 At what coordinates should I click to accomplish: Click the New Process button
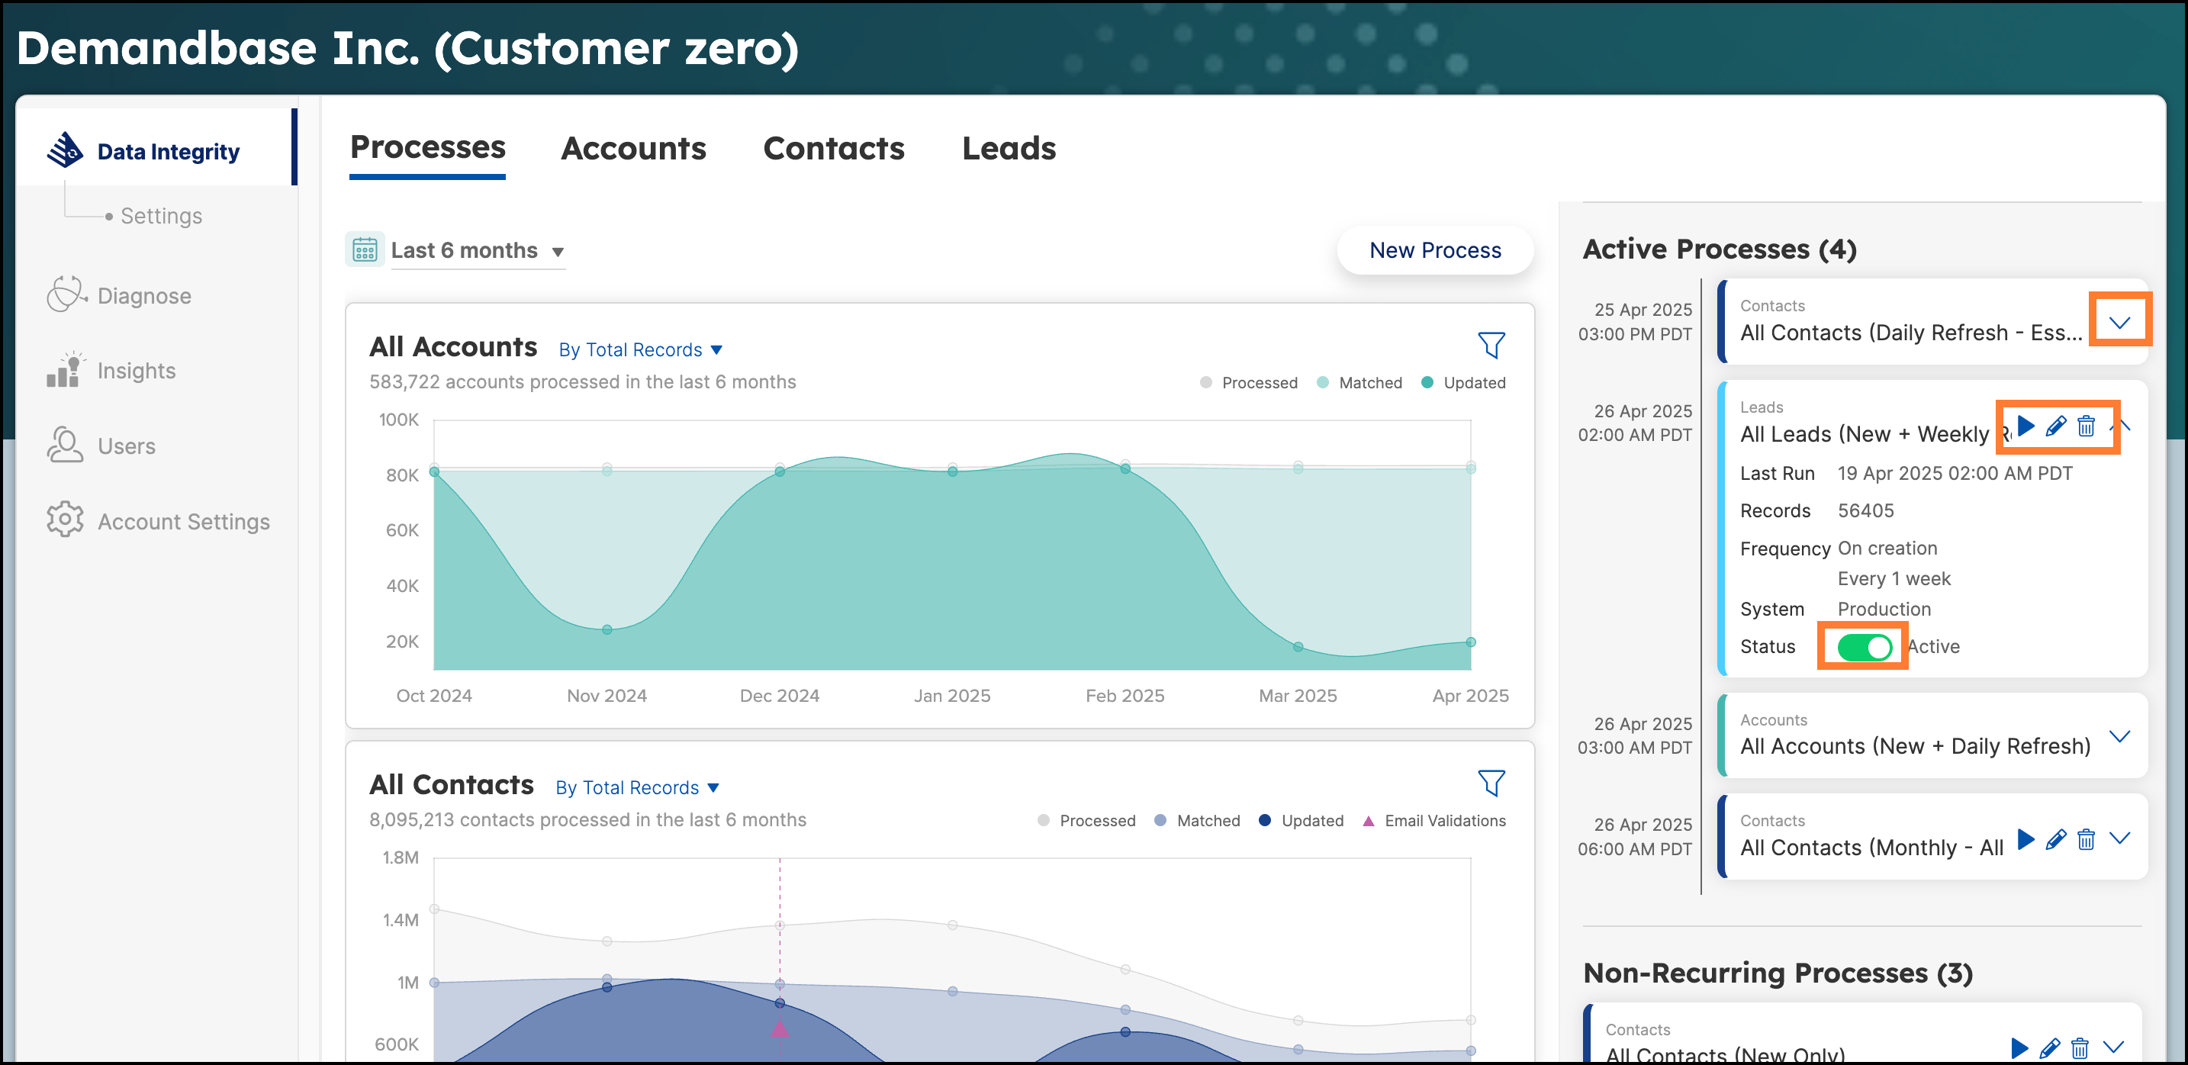pos(1436,249)
